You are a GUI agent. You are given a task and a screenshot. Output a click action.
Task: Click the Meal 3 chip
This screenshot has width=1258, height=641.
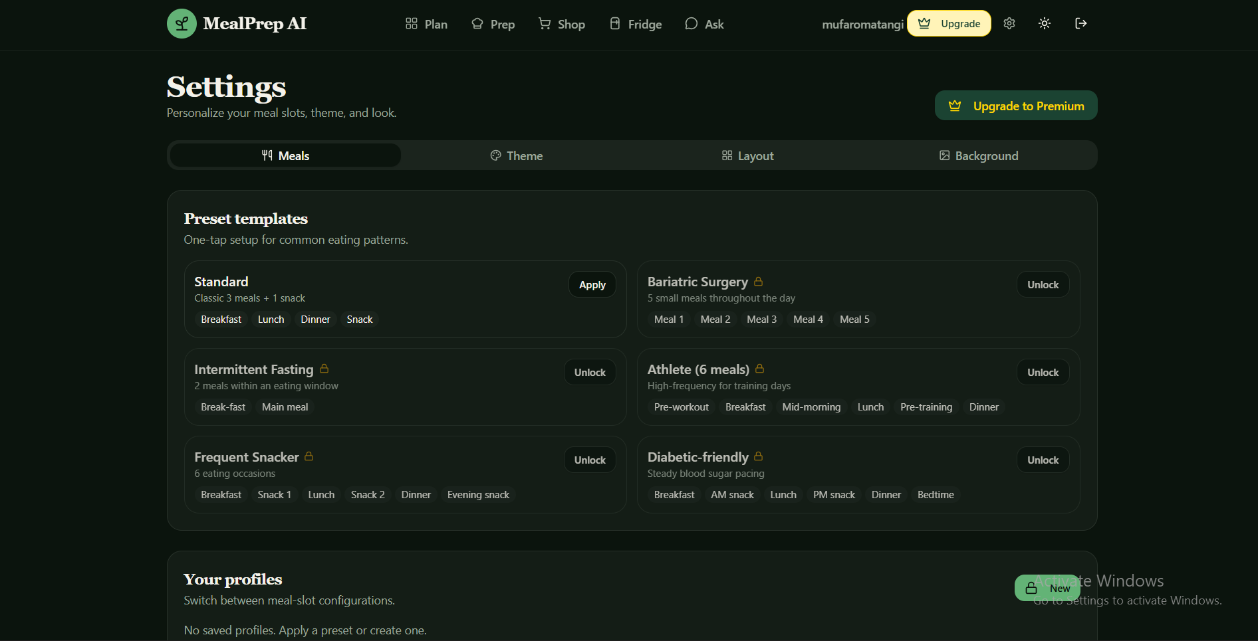tap(761, 320)
